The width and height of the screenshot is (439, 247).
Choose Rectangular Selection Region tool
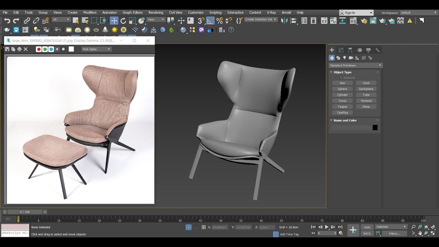pos(94,21)
